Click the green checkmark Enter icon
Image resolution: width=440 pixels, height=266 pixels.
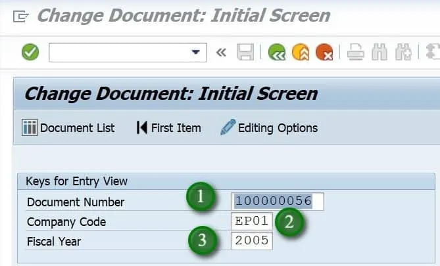point(30,52)
